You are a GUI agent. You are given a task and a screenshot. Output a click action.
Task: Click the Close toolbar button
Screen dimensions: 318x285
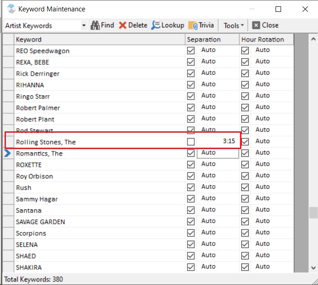coord(265,26)
